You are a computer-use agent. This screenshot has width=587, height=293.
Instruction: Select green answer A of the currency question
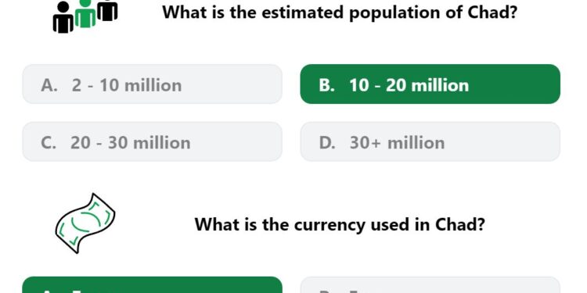tap(152, 284)
